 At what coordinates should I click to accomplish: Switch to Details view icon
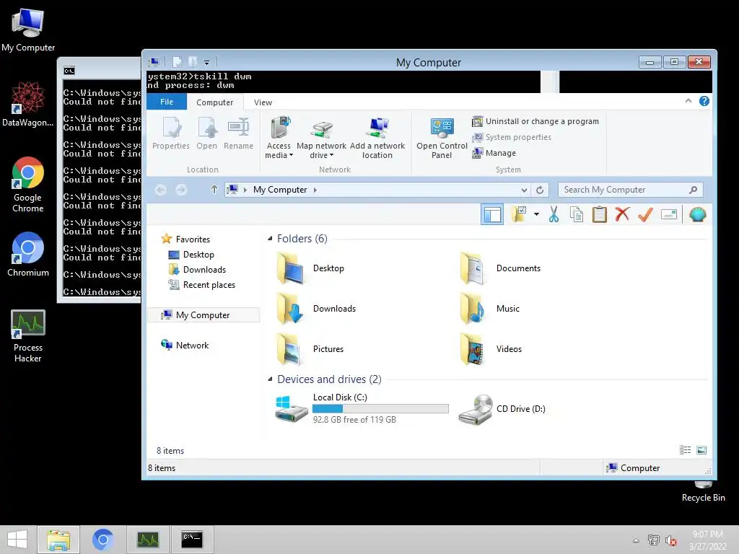click(686, 450)
